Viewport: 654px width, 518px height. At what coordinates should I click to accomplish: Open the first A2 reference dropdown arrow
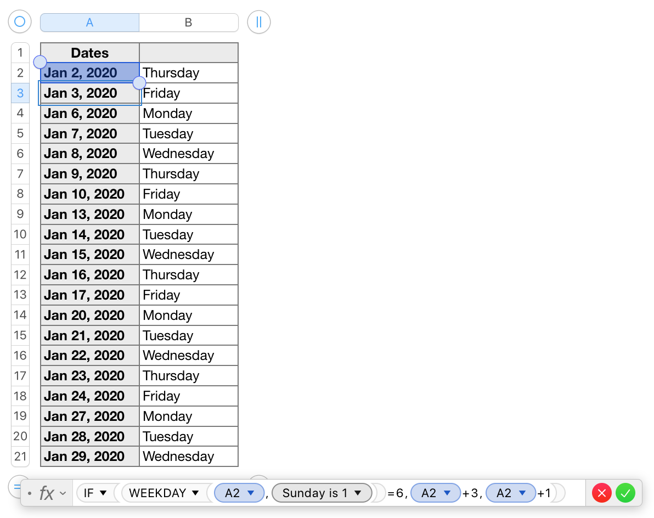251,493
